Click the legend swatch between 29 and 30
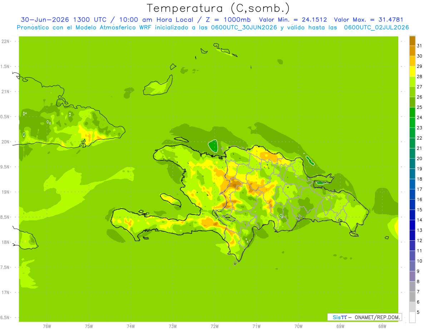Screen dimensions: 429x331 click(x=412, y=61)
